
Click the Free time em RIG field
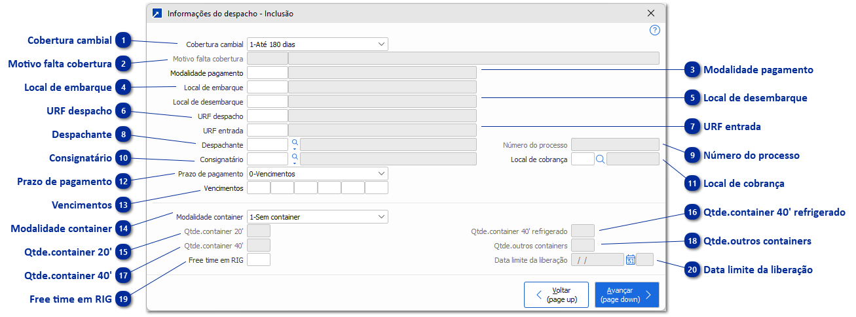(259, 259)
